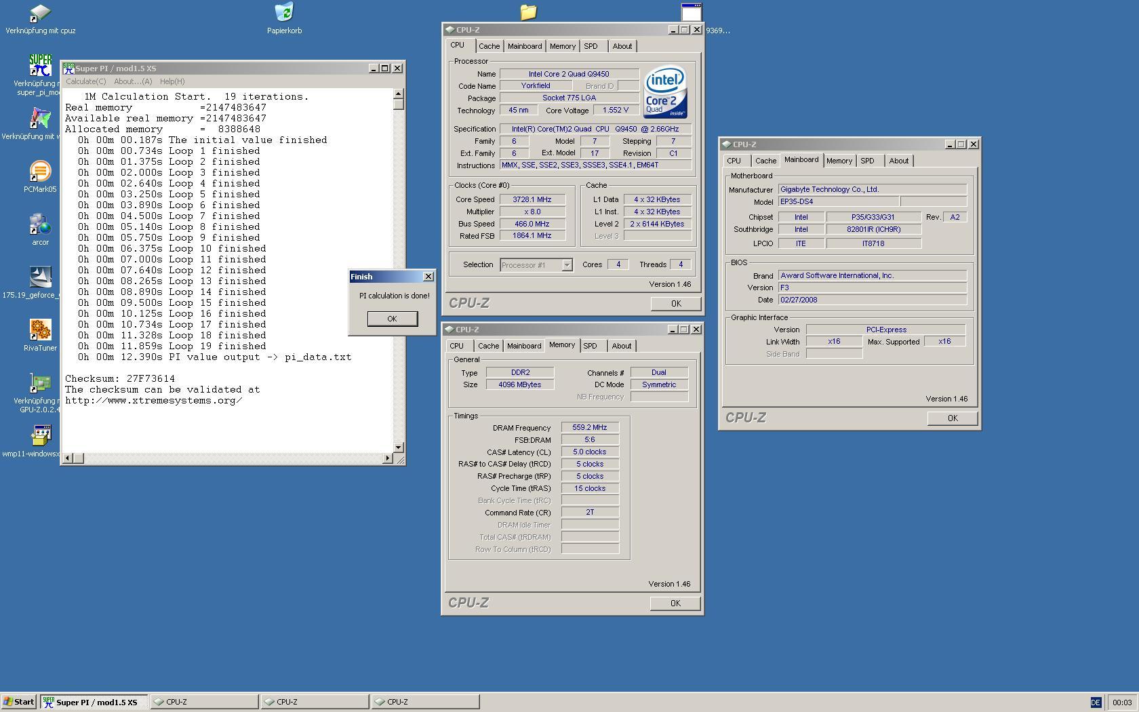Open the Super PI mod desktop shortcut

[40, 66]
